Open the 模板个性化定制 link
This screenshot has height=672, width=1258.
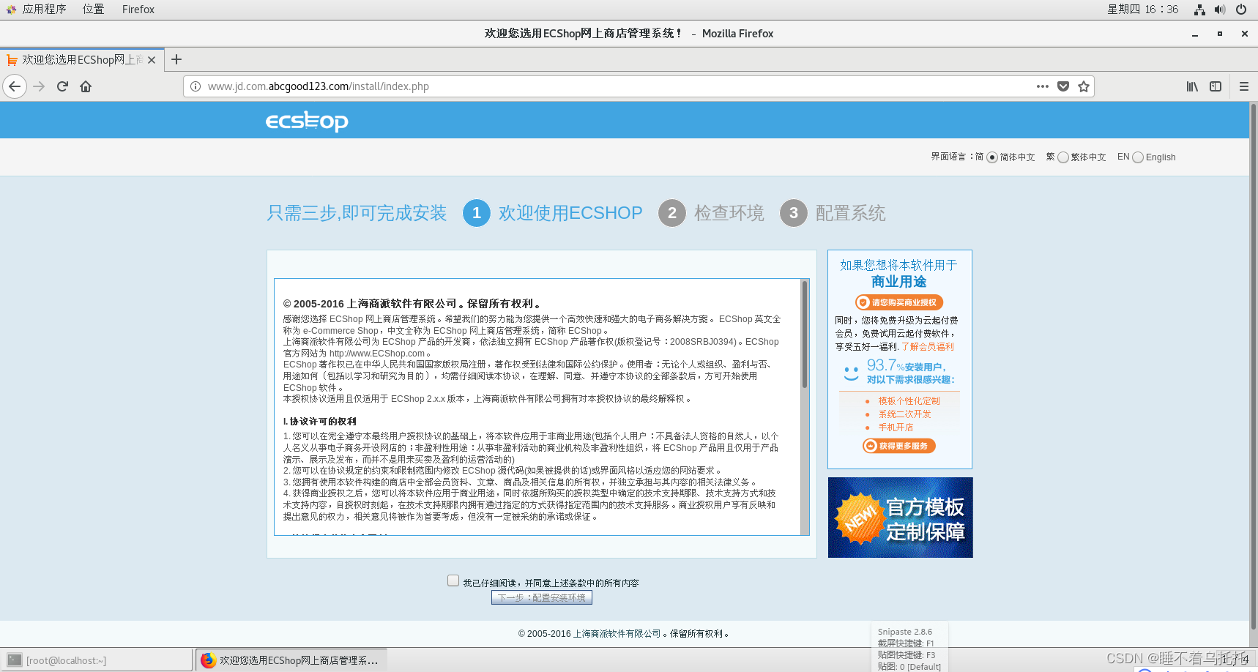[x=909, y=401]
